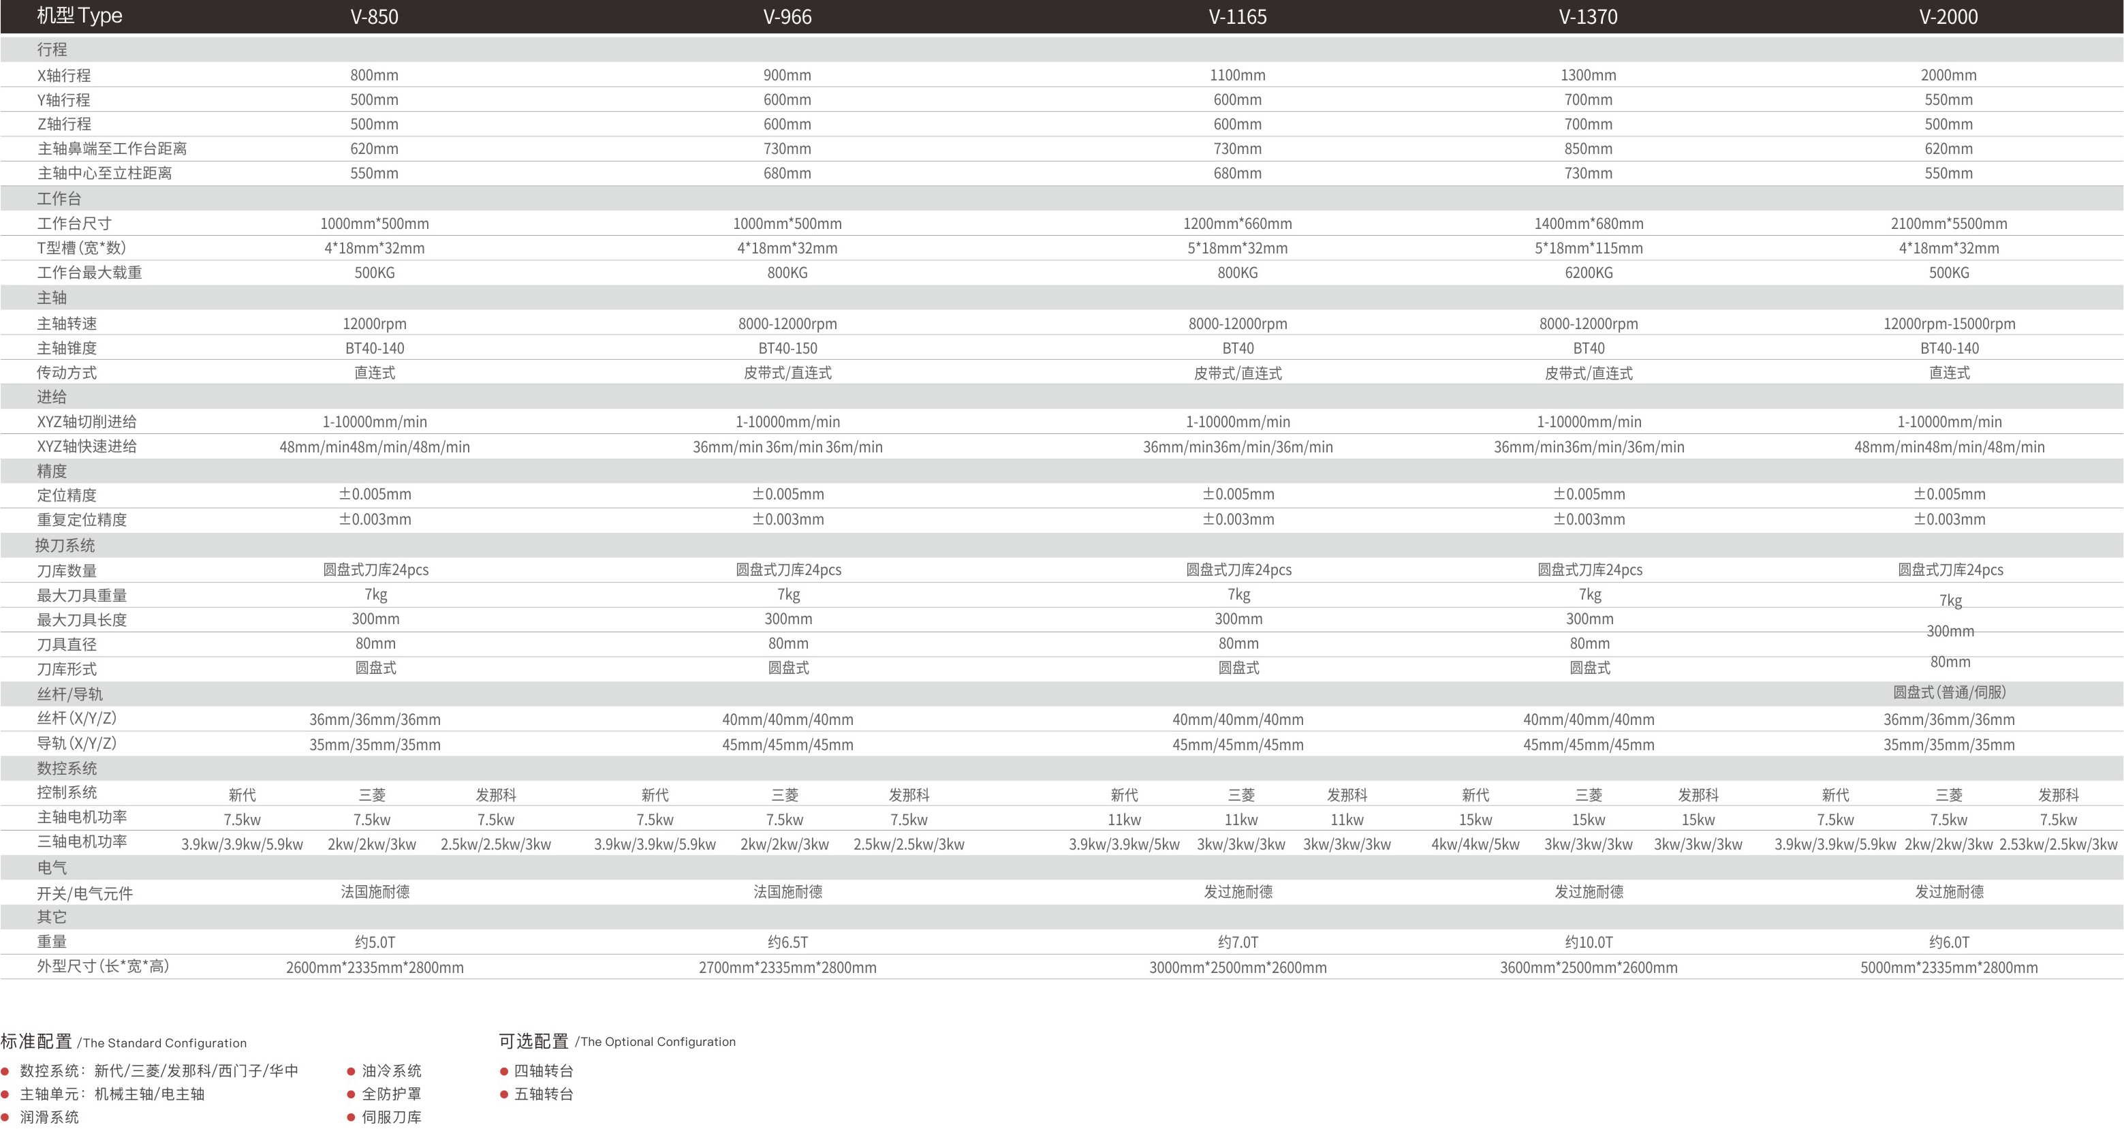Click the V-850 column header
This screenshot has width=2124, height=1144.
[375, 16]
